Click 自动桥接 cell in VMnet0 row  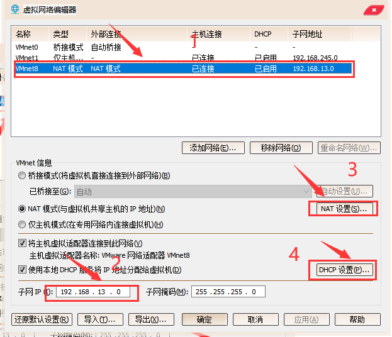106,47
